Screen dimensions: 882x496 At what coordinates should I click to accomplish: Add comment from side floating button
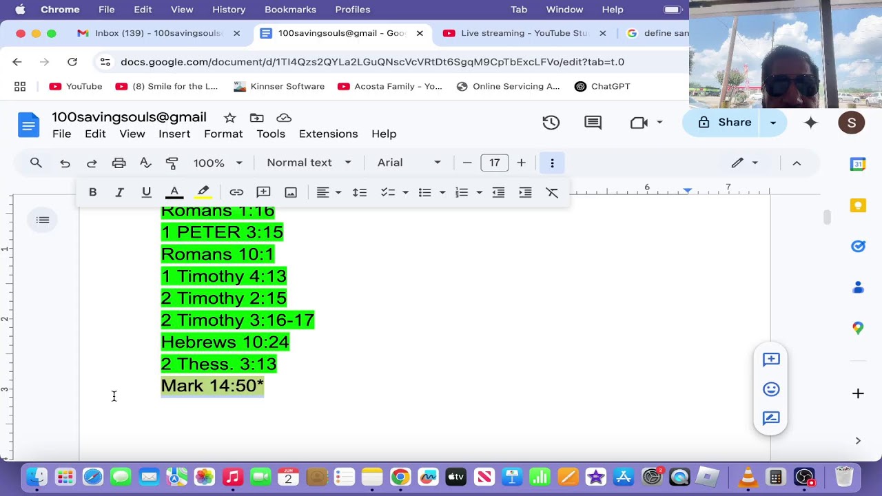click(771, 360)
